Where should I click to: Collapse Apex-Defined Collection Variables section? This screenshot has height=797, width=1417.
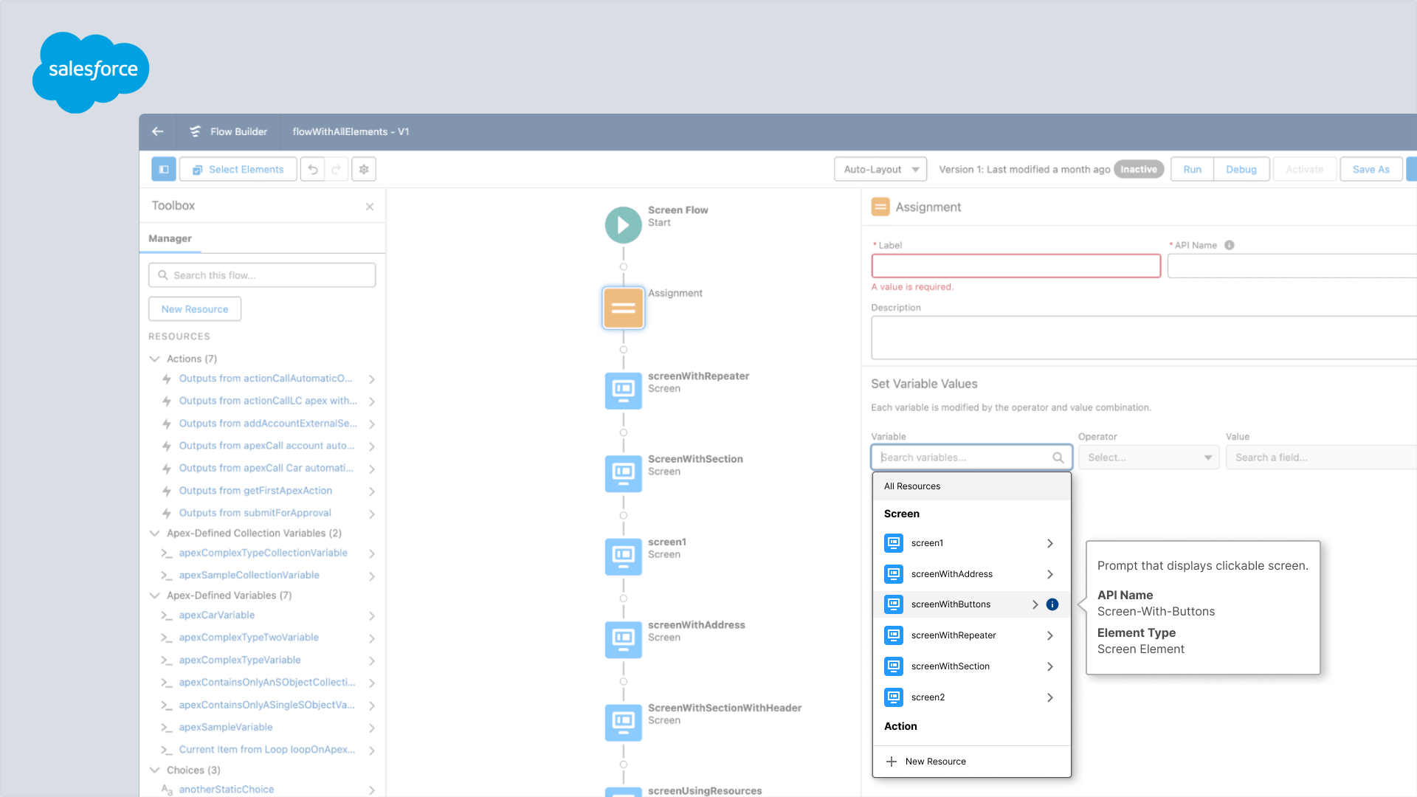pos(155,533)
